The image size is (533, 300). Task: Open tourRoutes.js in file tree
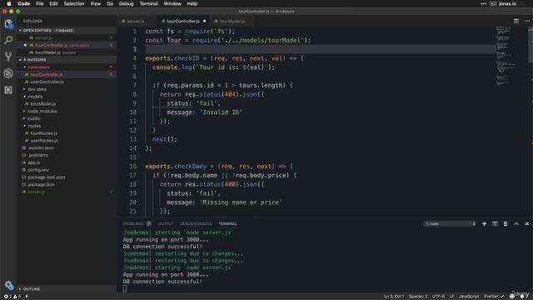[x=44, y=133]
